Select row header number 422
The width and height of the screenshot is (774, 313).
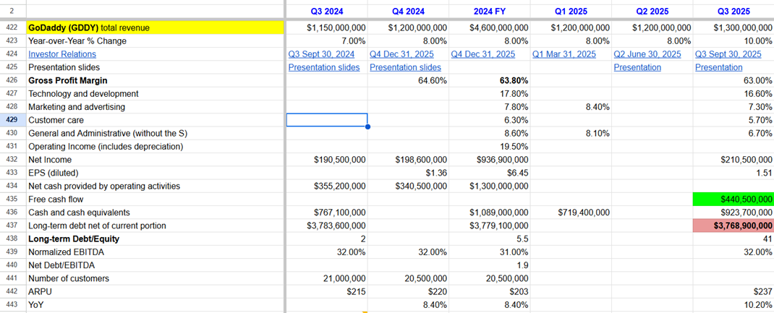12,28
